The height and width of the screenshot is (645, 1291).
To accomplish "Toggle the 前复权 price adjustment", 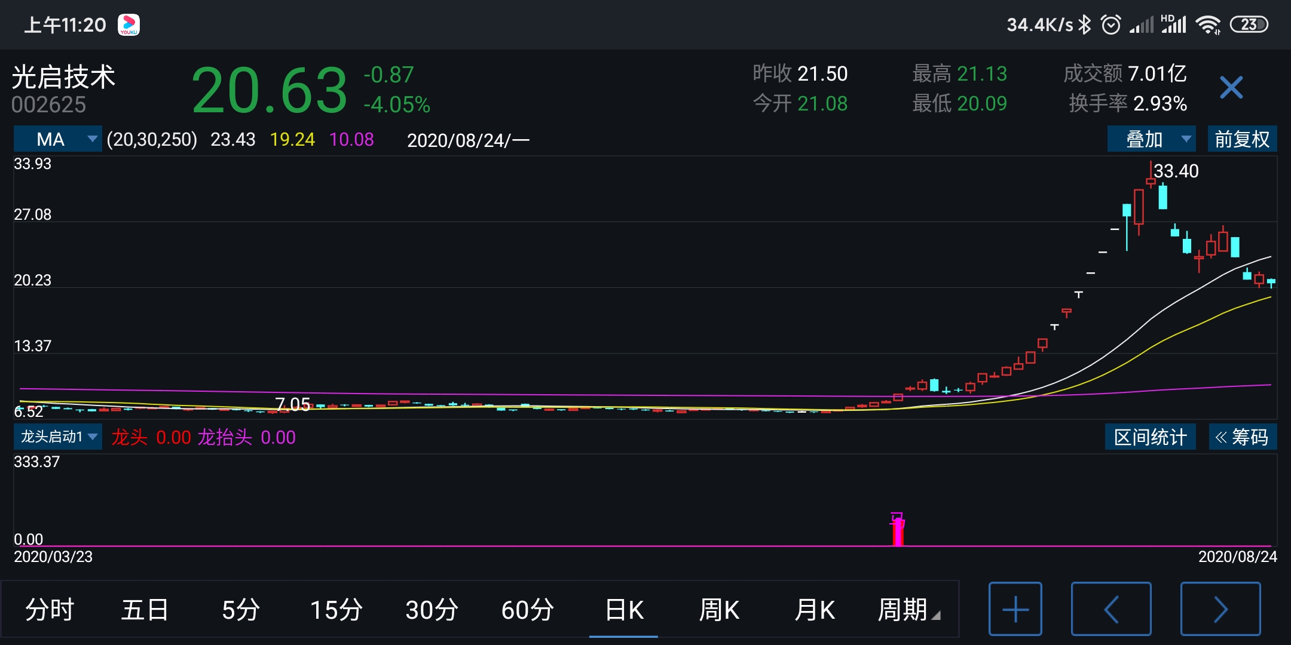I will pyautogui.click(x=1241, y=139).
